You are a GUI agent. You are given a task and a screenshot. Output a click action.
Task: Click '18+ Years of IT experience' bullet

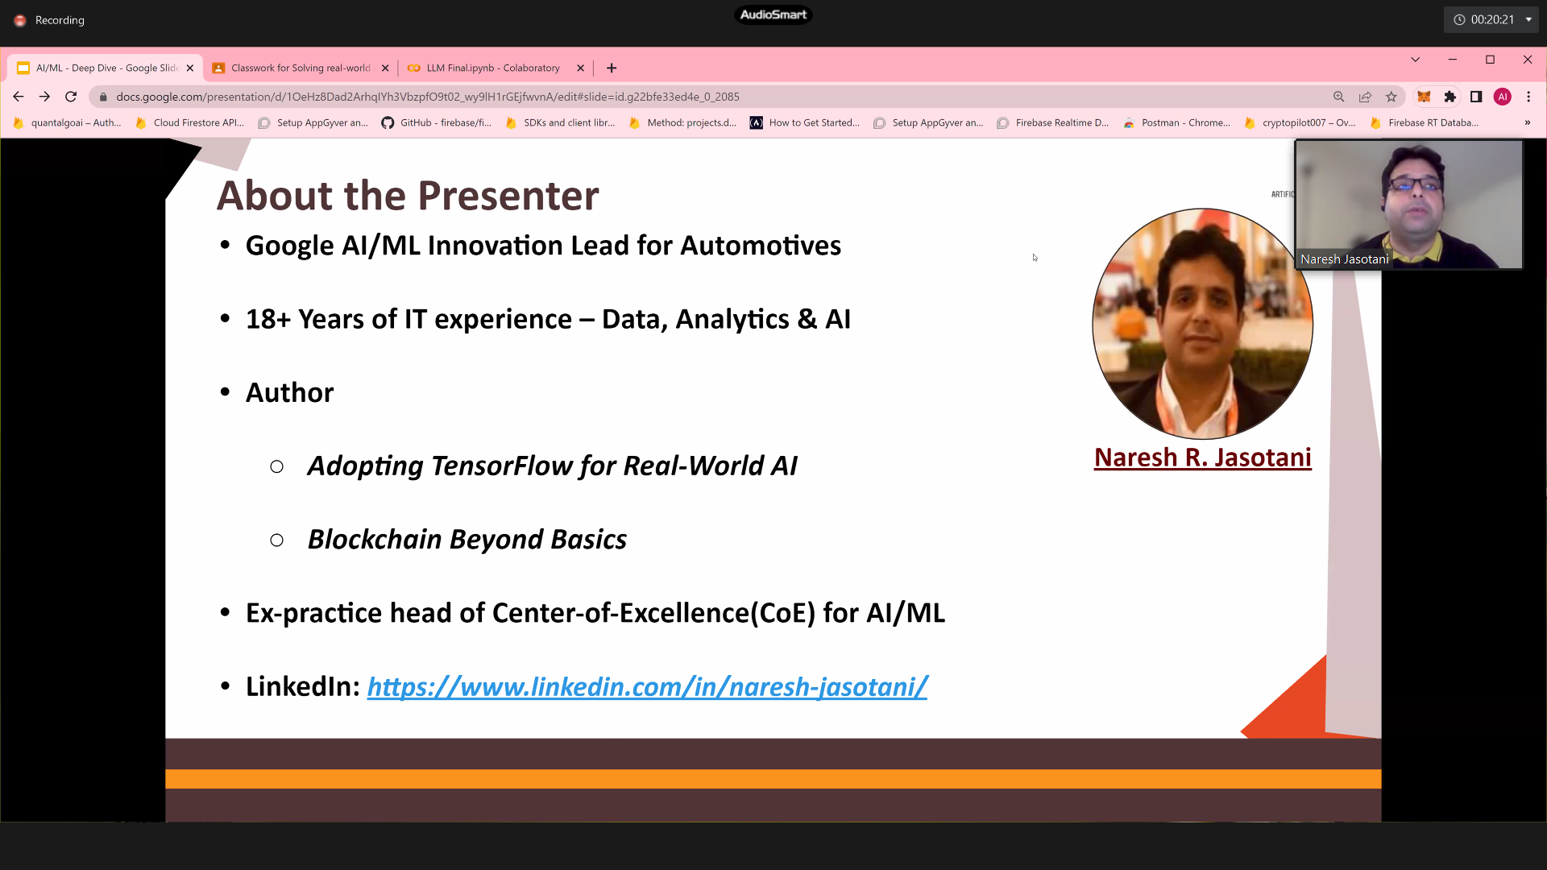pyautogui.click(x=548, y=319)
